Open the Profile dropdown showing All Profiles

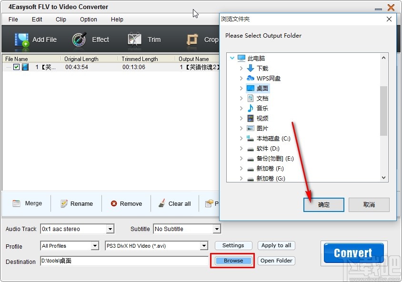[95, 246]
